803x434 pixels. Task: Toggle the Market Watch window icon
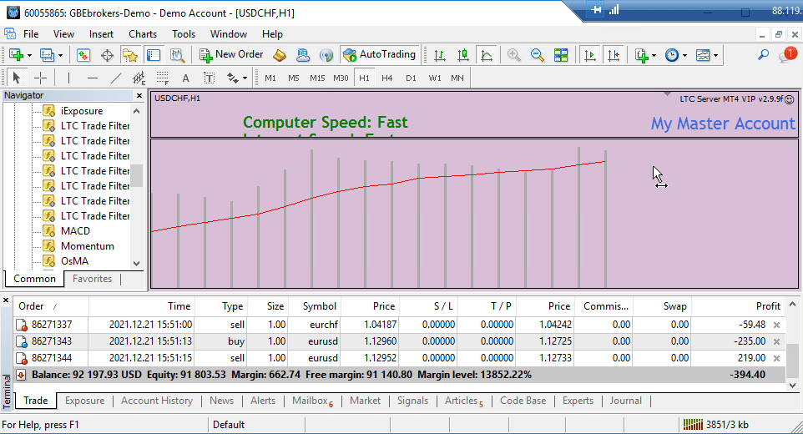pos(83,55)
